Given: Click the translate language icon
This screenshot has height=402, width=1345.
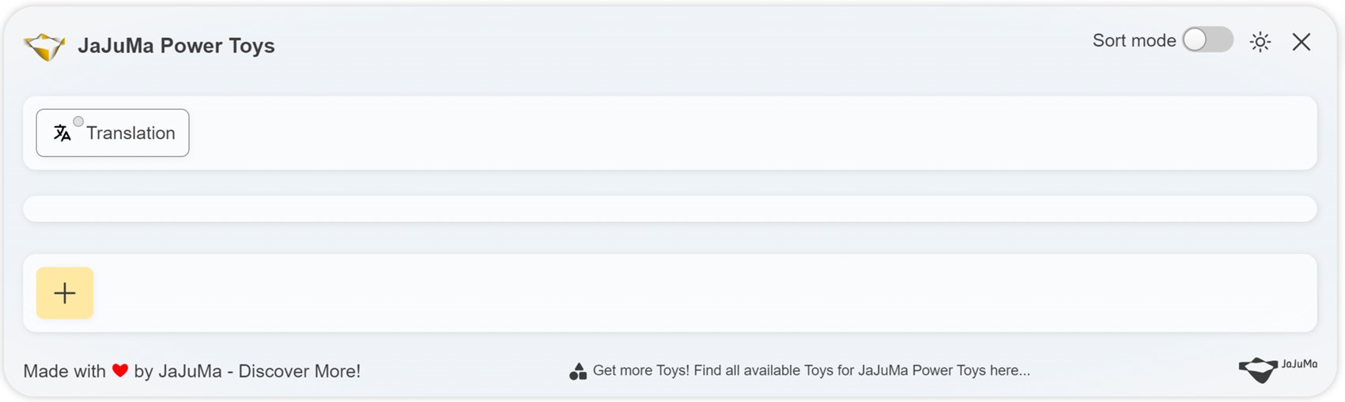Looking at the screenshot, I should point(62,133).
